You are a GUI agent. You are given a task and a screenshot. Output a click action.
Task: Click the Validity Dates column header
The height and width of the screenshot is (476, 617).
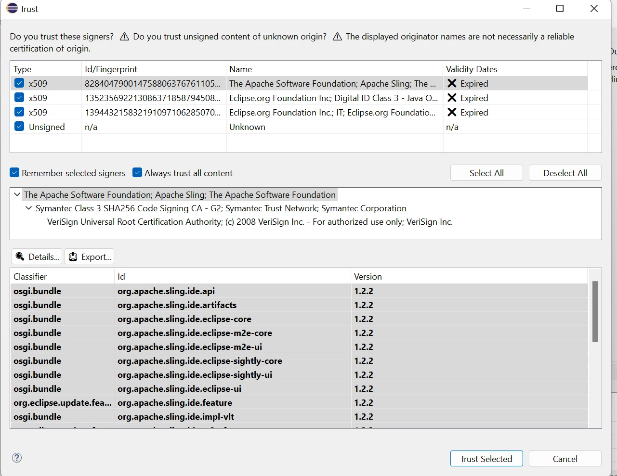point(515,69)
